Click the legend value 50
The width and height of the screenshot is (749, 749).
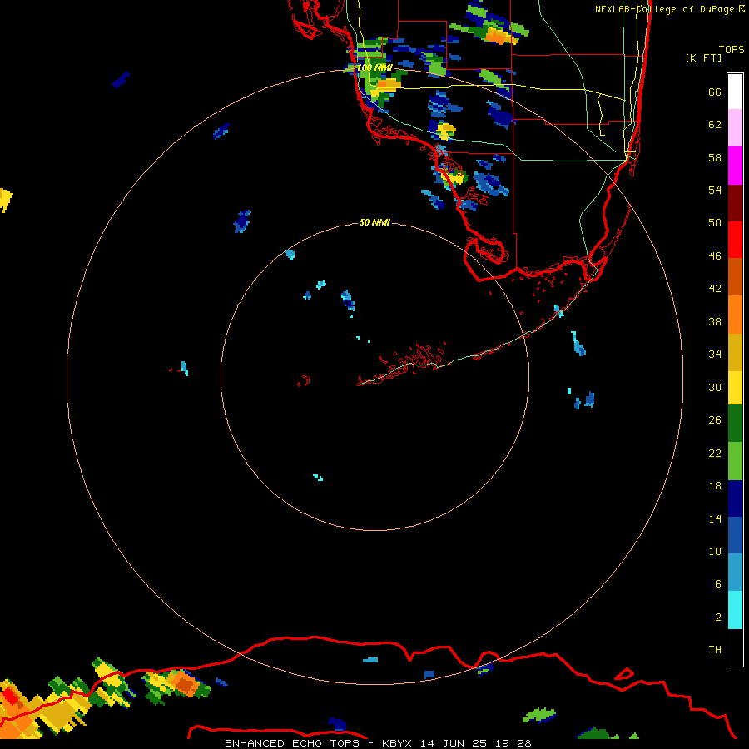715,223
